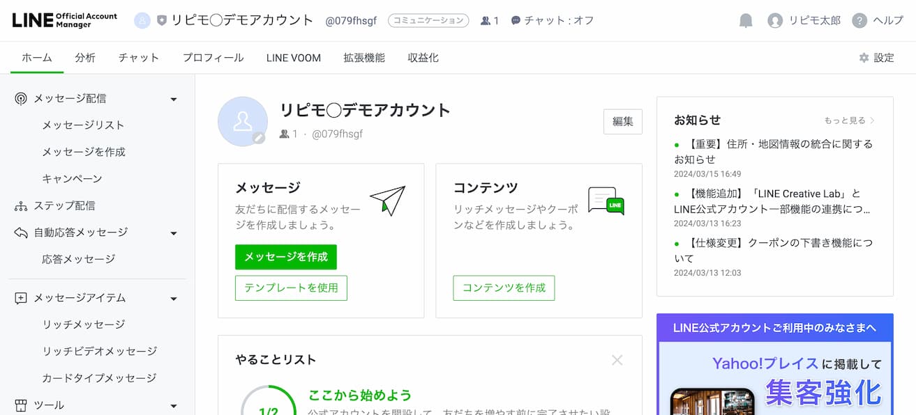
Task: Close the やることリスト panel
Action: pos(617,360)
